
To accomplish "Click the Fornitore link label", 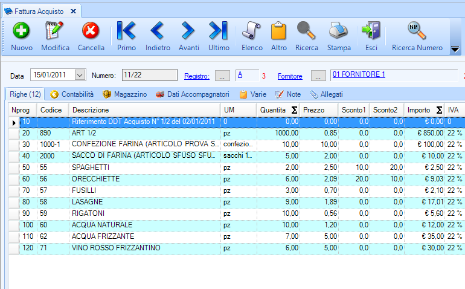I will click(x=290, y=76).
